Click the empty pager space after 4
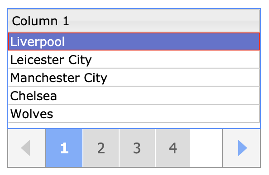 click(206, 148)
